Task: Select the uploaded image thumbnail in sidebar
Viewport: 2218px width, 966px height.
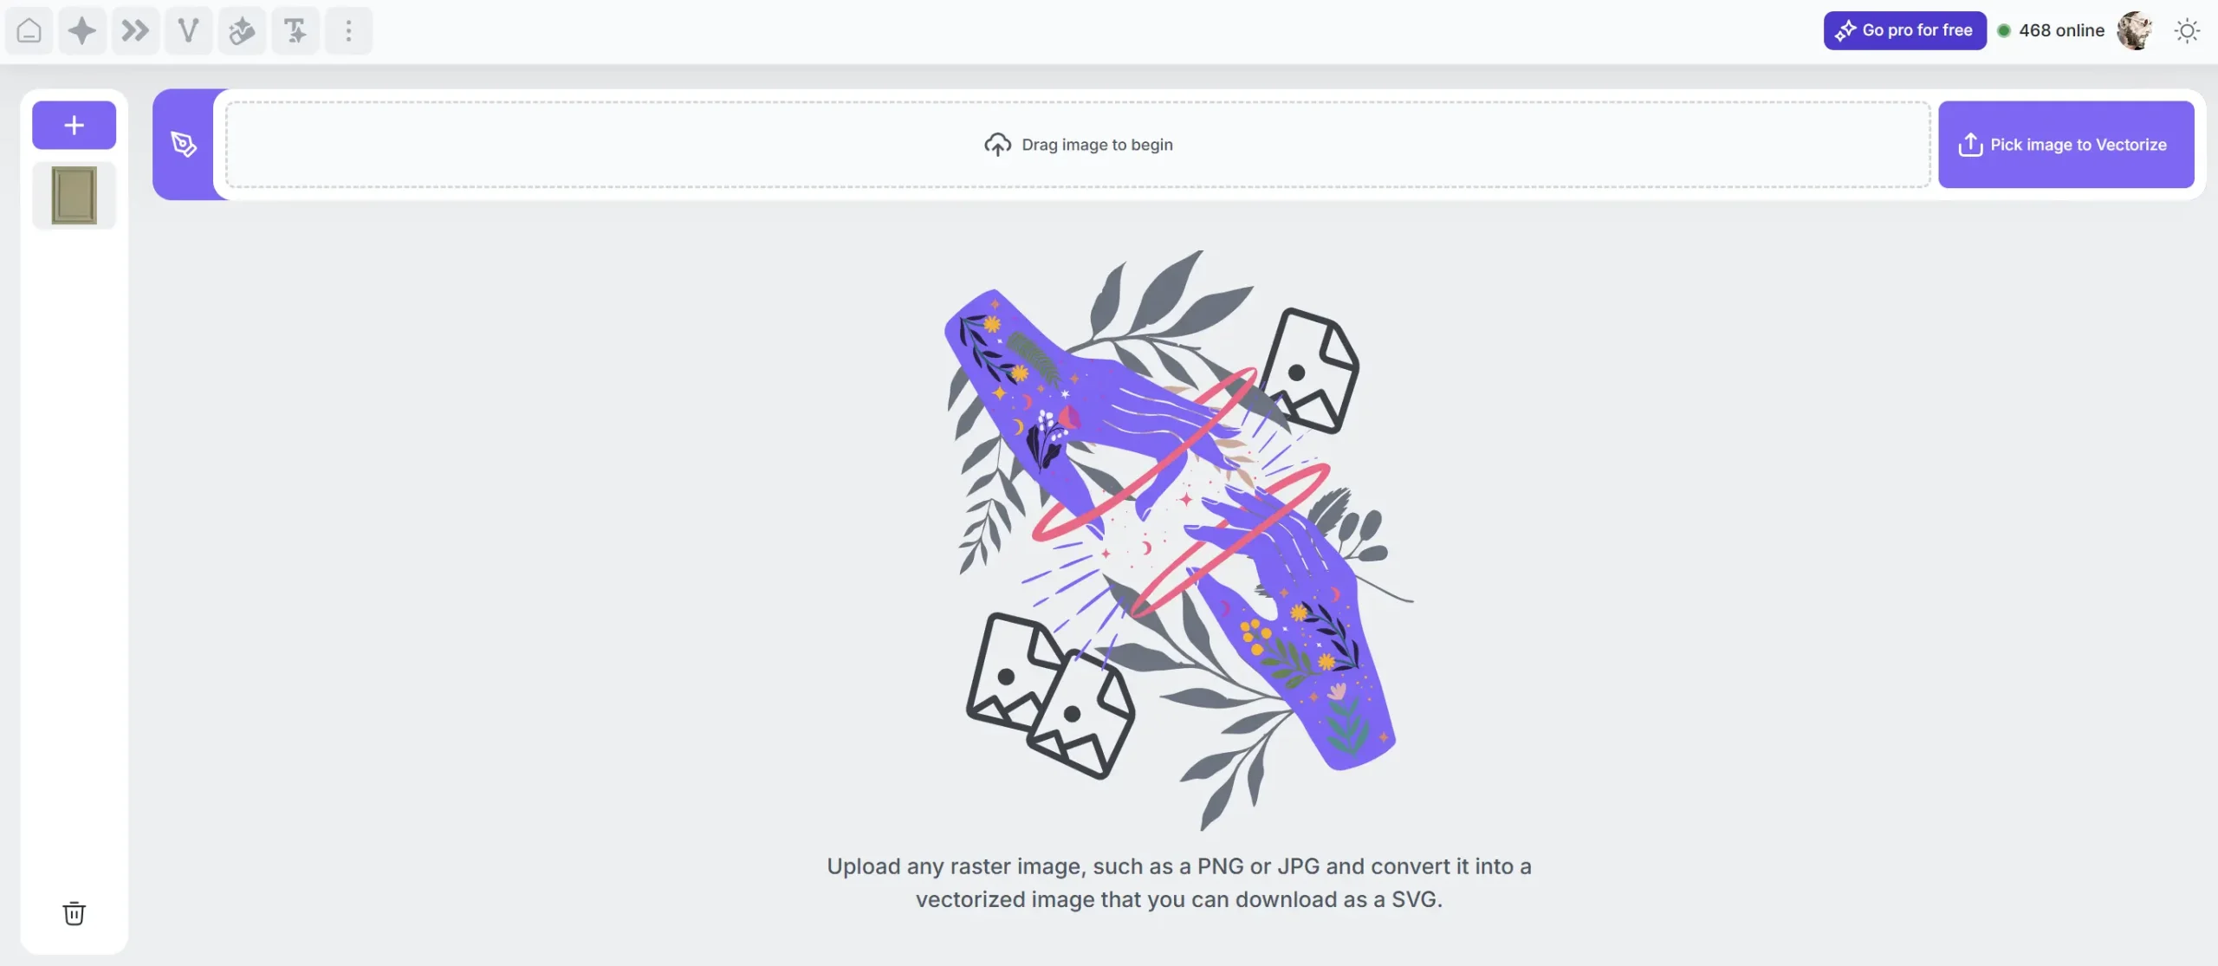Action: [x=74, y=194]
